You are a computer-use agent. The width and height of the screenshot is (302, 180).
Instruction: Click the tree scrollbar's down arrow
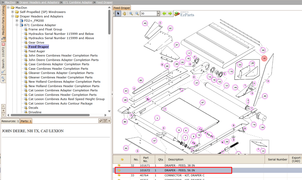tap(109, 111)
